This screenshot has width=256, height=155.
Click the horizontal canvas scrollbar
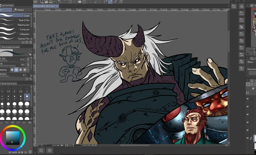point(134,145)
